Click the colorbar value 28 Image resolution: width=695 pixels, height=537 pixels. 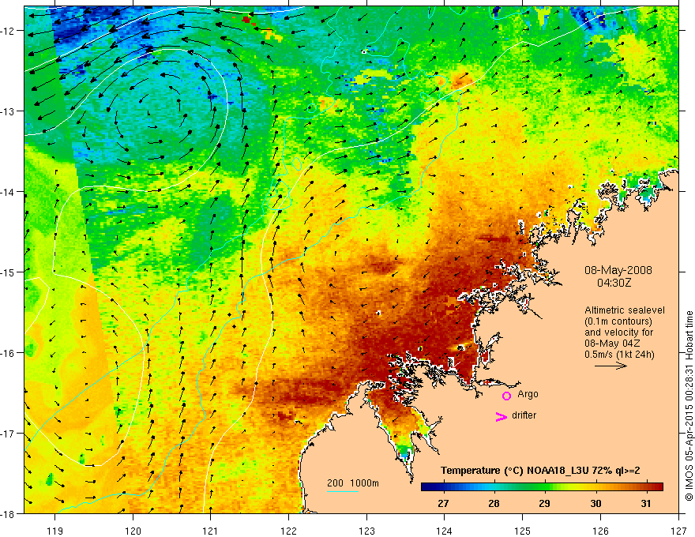pyautogui.click(x=494, y=503)
